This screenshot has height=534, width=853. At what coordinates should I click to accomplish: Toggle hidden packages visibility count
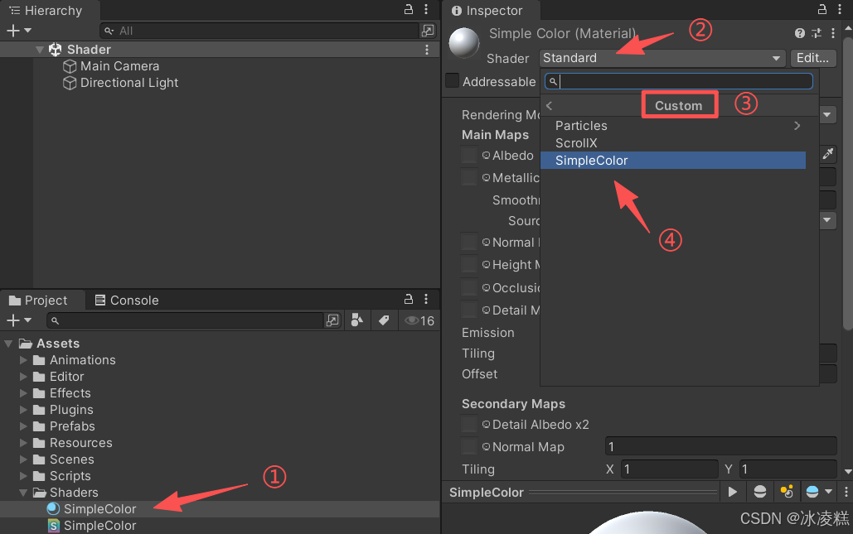tap(419, 320)
